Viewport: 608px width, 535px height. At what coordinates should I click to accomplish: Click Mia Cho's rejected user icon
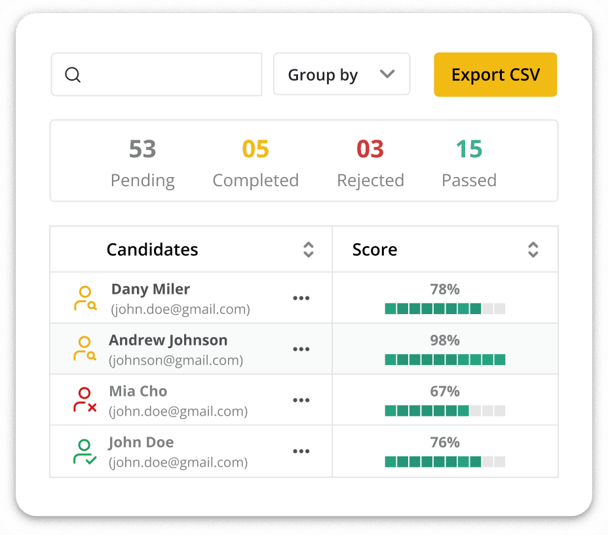pos(85,400)
